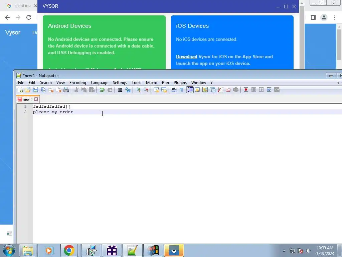The height and width of the screenshot is (257, 342).
Task: Open the Windows Start button
Action: tap(9, 250)
